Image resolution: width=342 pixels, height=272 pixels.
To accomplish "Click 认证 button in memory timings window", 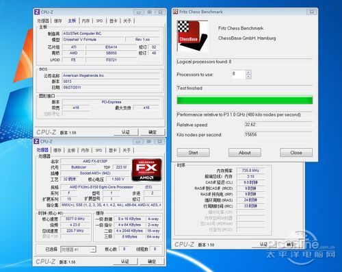I will (264, 245).
